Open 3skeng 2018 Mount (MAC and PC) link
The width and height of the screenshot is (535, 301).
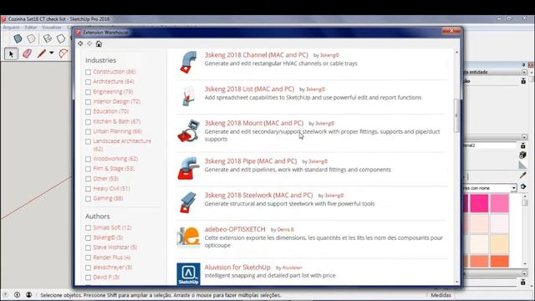pyautogui.click(x=254, y=123)
